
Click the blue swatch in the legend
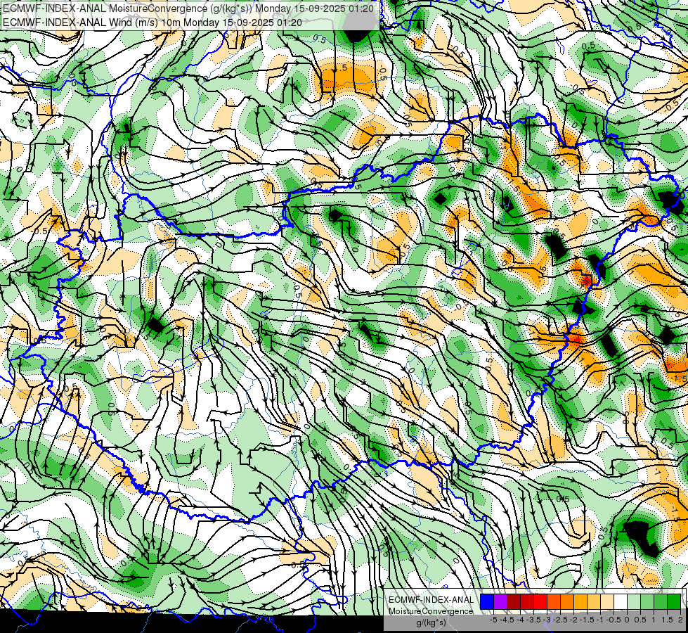click(x=487, y=602)
